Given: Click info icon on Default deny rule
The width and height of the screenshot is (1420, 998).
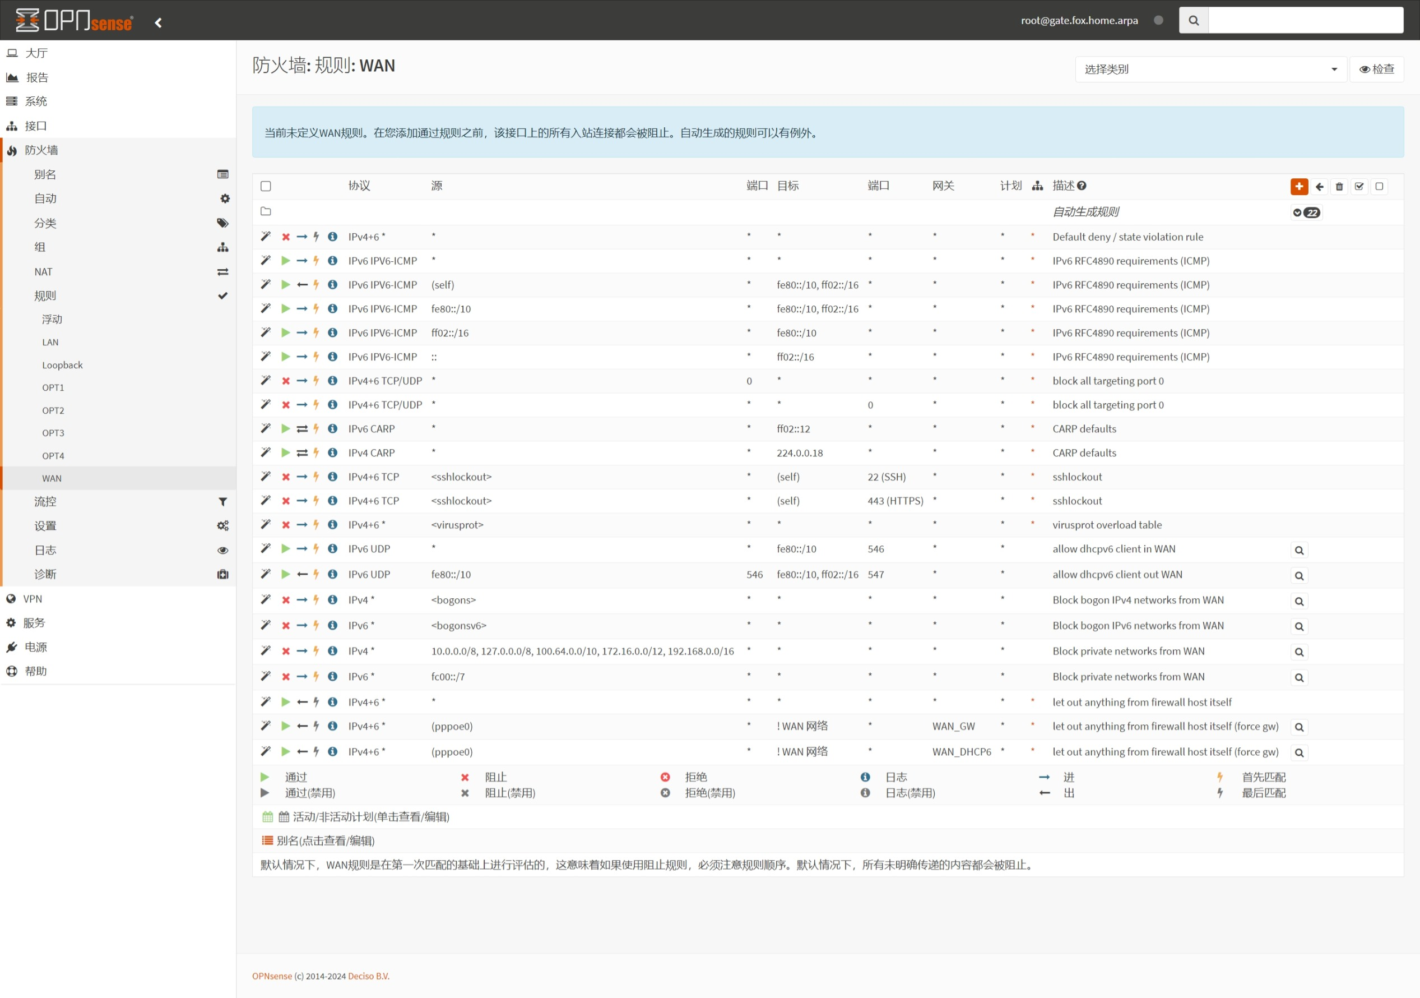Looking at the screenshot, I should pyautogui.click(x=332, y=237).
